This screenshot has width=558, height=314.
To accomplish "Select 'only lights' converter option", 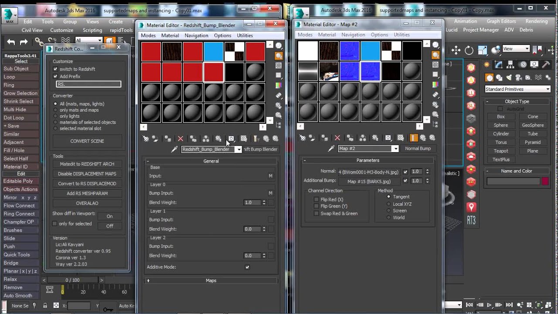I will [x=55, y=116].
